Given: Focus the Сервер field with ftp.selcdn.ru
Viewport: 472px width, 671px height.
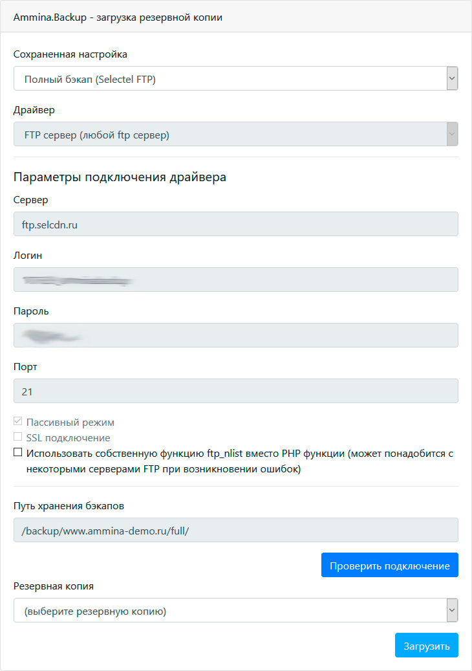Looking at the screenshot, I should (x=235, y=224).
